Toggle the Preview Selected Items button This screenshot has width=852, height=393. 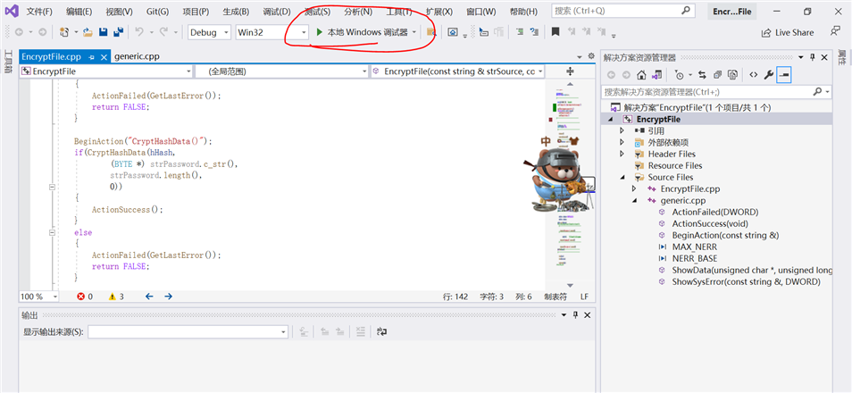(783, 75)
